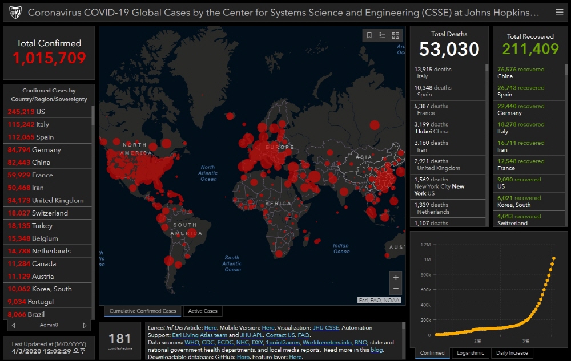Open the Esri Living Atlas team link

200,335
